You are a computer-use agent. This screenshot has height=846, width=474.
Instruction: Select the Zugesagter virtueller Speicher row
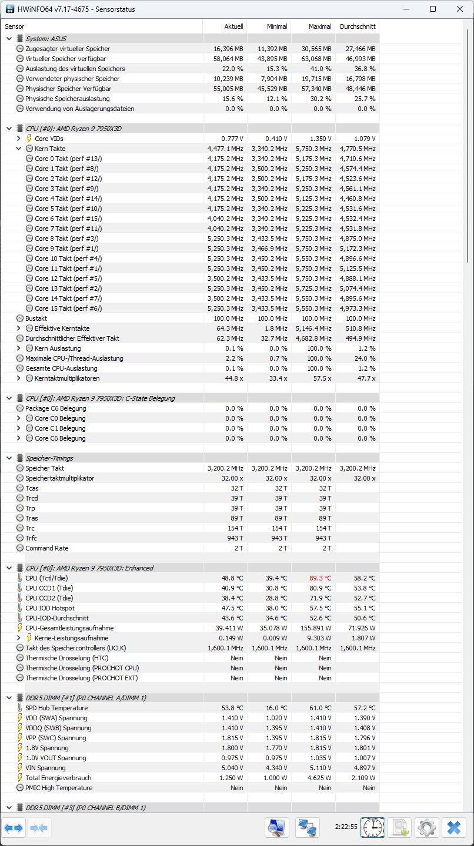coord(191,49)
